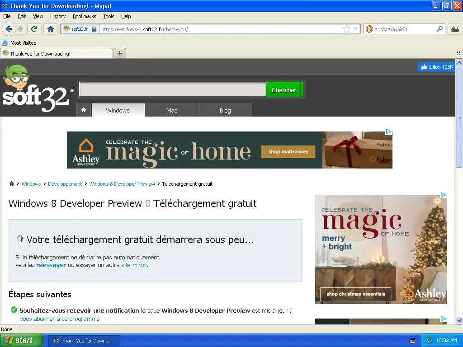The image size is (463, 347).
Task: Click the 10:02 AM clock
Action: [446, 341]
